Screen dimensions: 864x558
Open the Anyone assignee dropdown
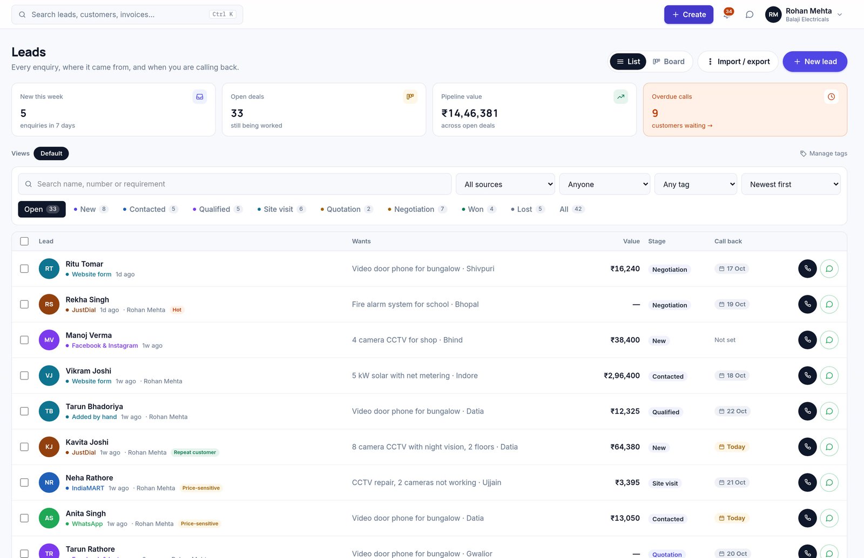[x=605, y=184]
